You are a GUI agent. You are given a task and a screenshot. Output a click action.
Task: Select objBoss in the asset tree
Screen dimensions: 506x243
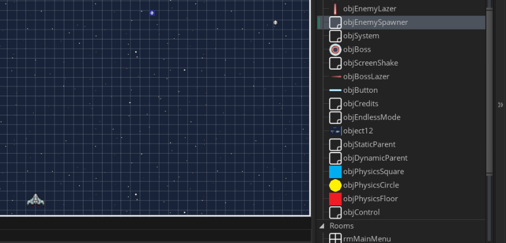tap(357, 50)
